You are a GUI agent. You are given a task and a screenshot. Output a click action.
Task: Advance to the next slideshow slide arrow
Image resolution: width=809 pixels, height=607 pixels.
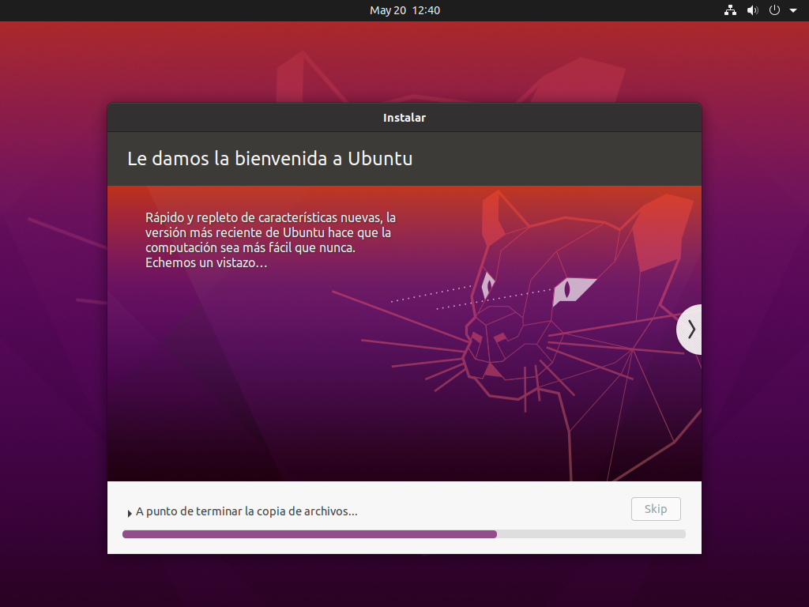pos(690,330)
